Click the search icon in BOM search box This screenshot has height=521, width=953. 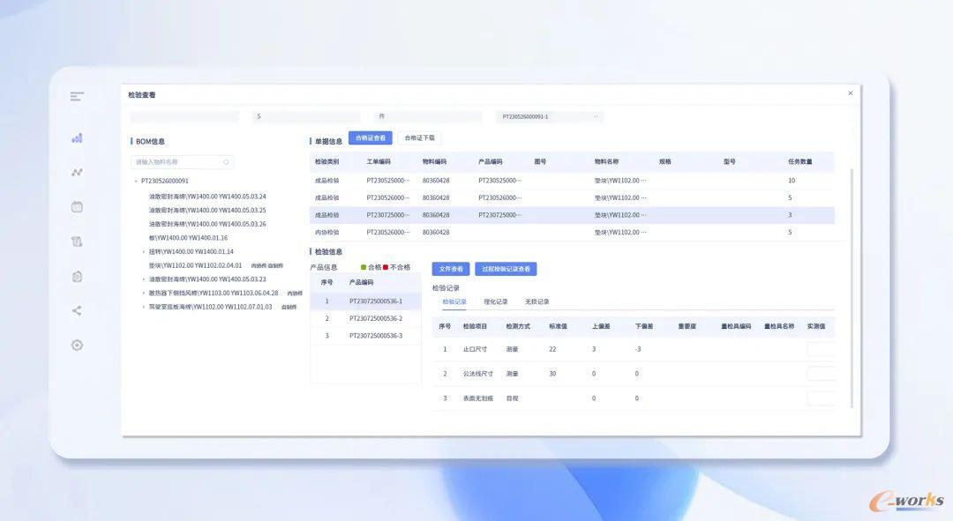[x=226, y=162]
